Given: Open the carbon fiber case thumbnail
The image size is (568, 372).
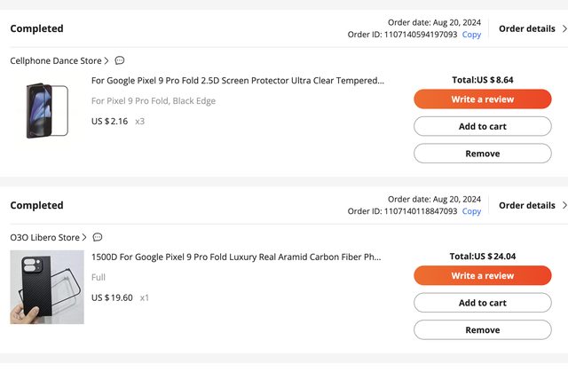Looking at the screenshot, I should (46, 287).
